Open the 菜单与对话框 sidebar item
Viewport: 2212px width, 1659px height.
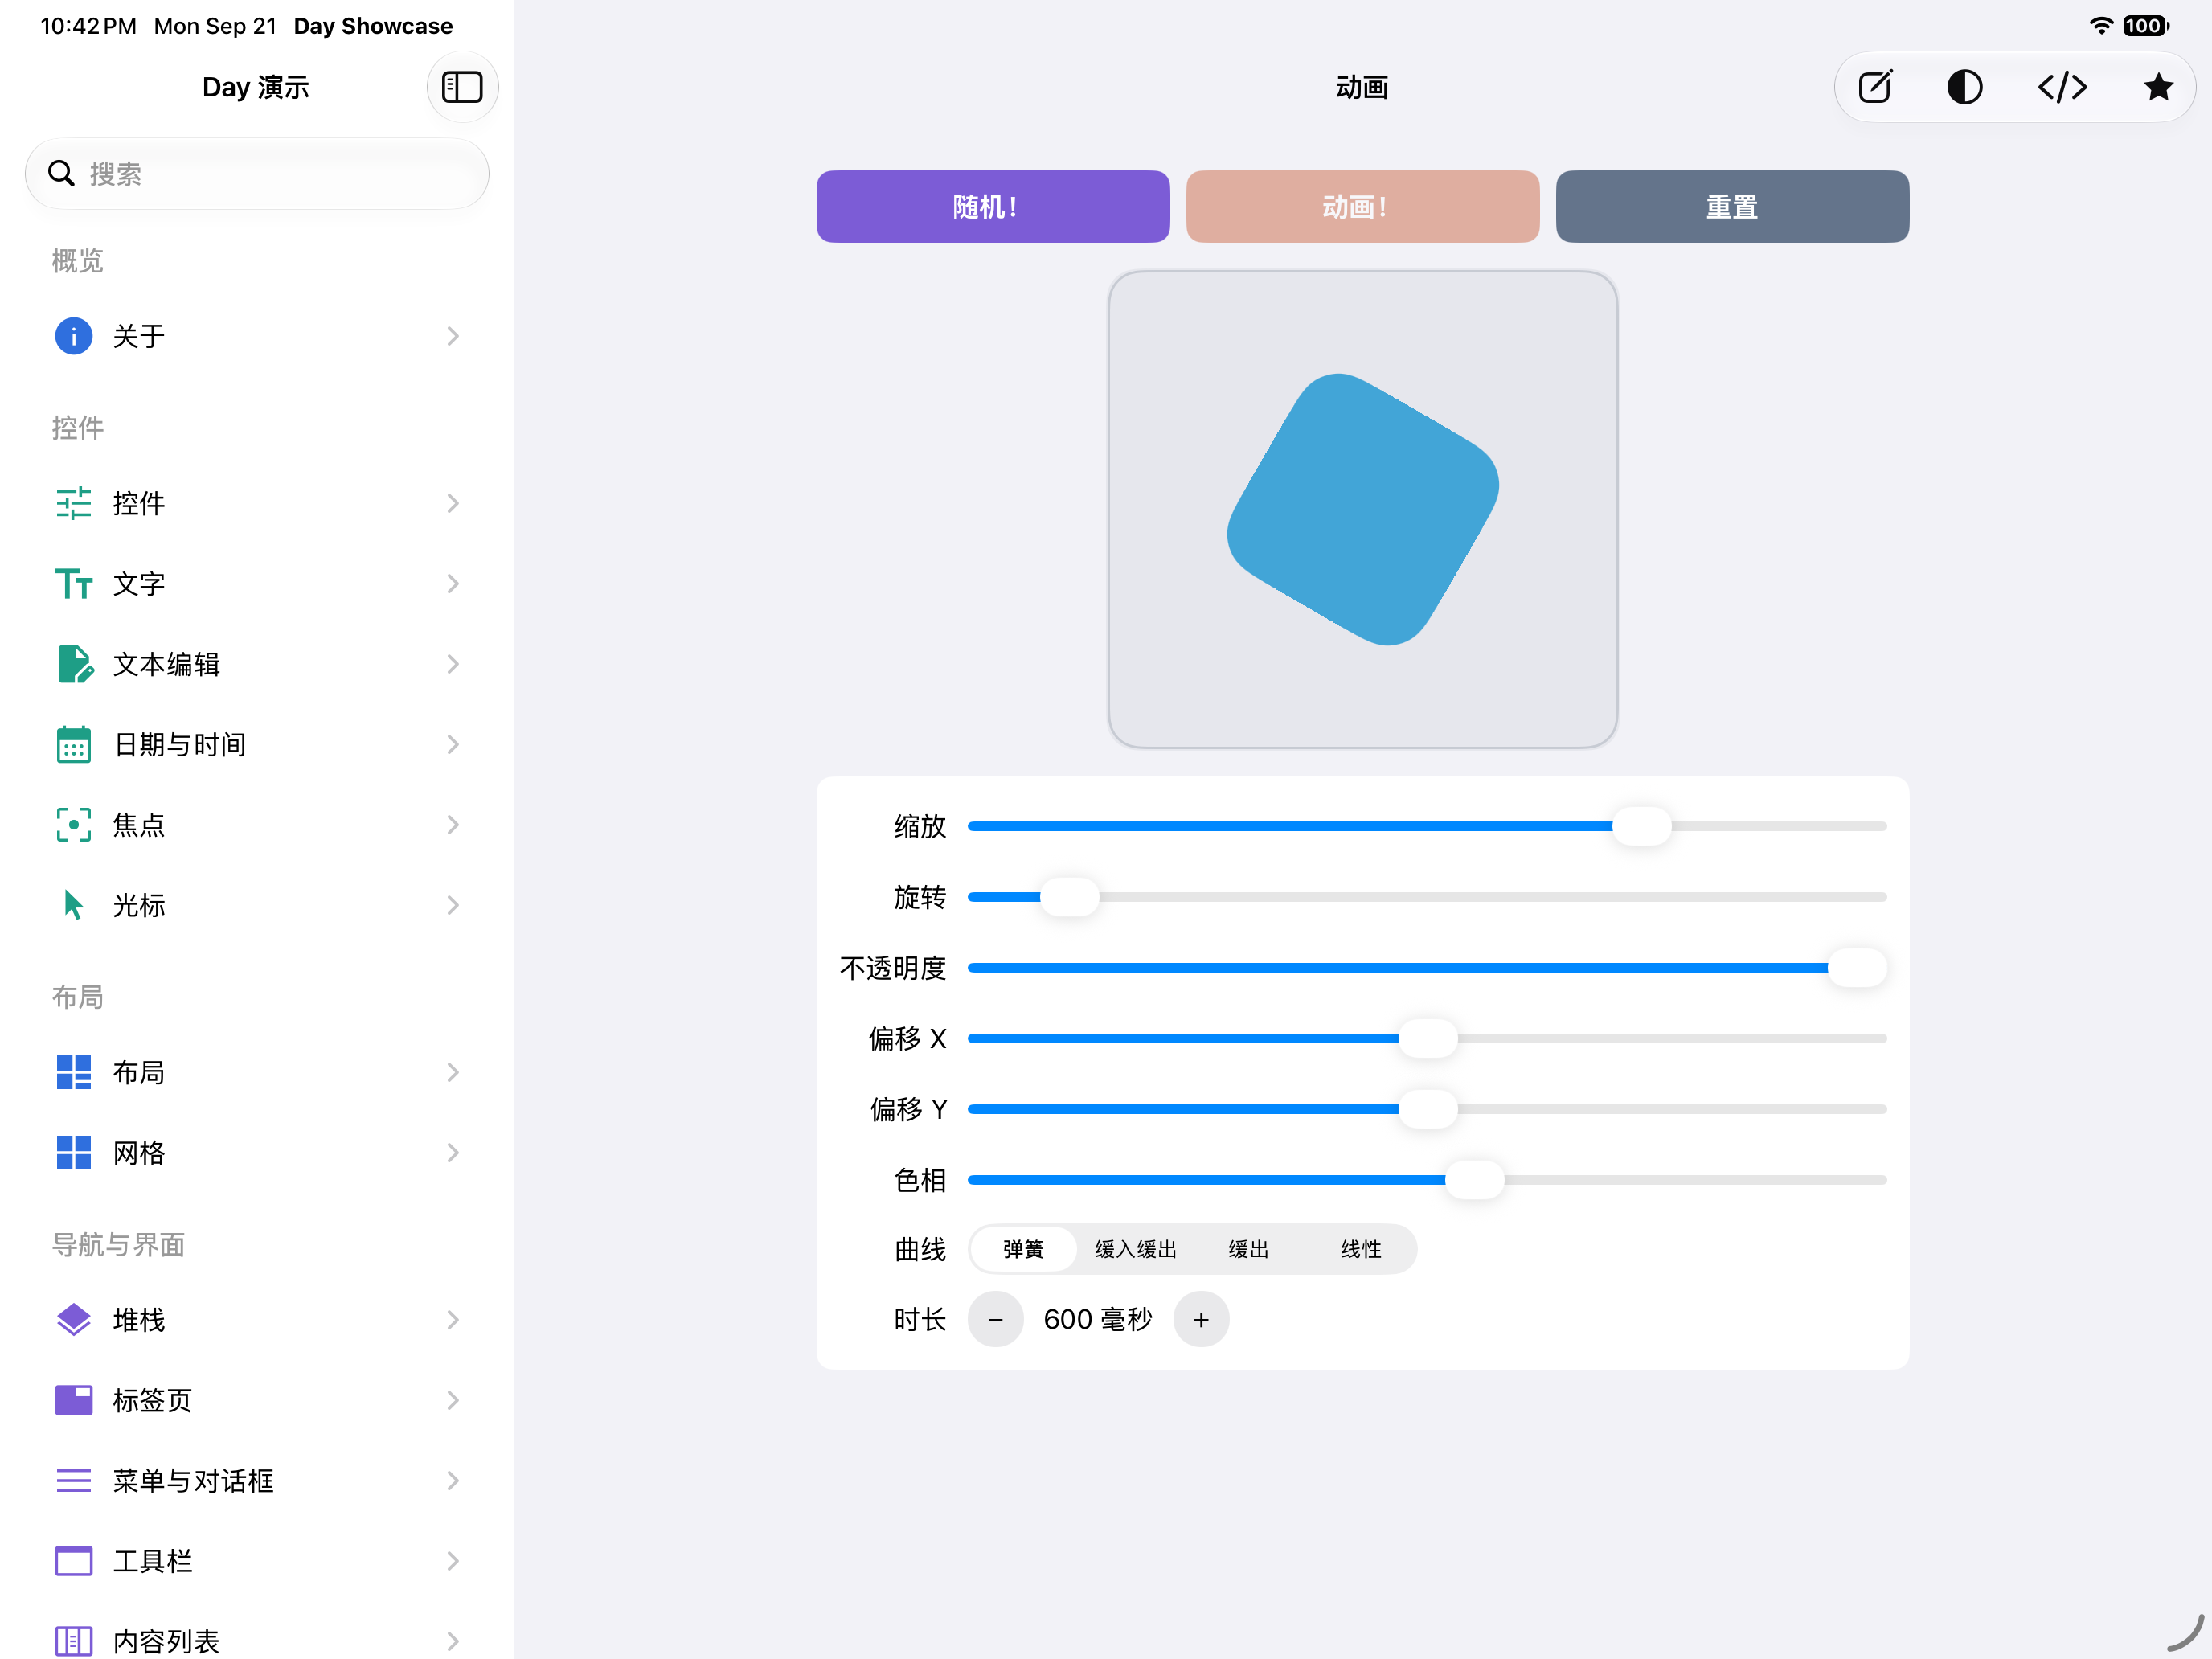257,1480
